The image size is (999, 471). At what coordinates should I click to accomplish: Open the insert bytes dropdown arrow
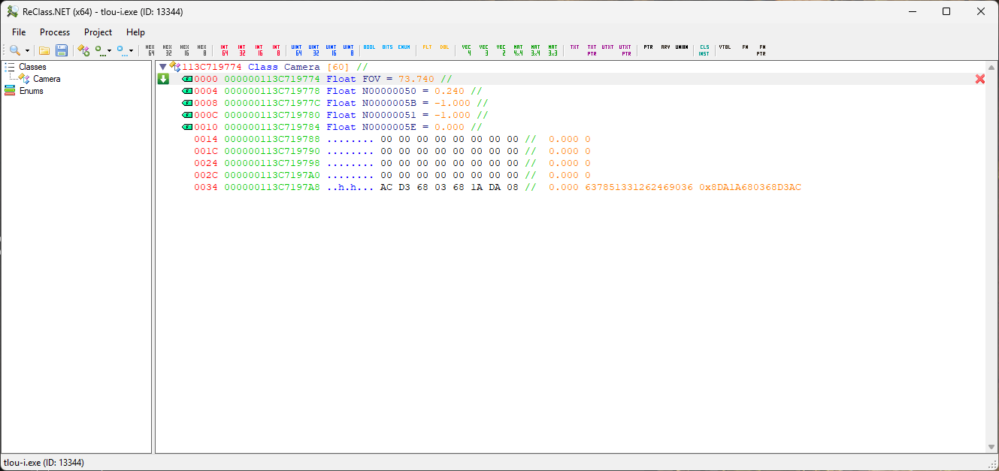[131, 51]
